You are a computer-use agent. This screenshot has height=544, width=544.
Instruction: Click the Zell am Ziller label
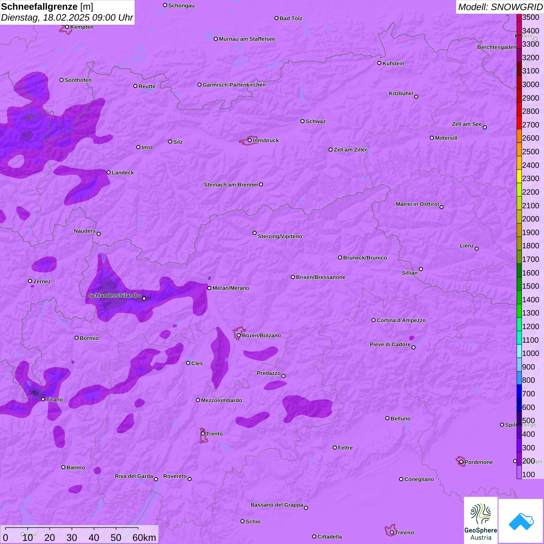(350, 150)
